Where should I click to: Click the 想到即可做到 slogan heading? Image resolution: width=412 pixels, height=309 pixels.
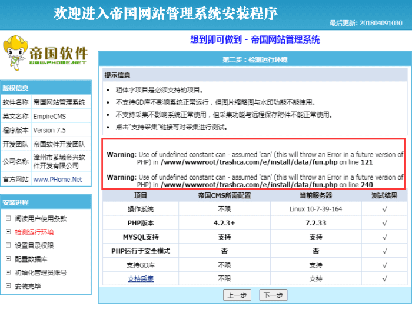pyautogui.click(x=255, y=39)
